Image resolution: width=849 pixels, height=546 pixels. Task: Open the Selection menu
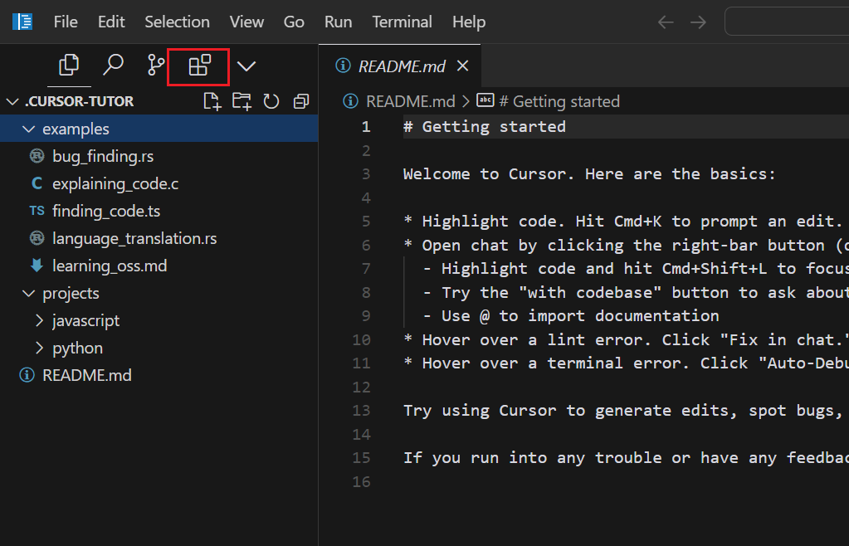click(x=177, y=22)
